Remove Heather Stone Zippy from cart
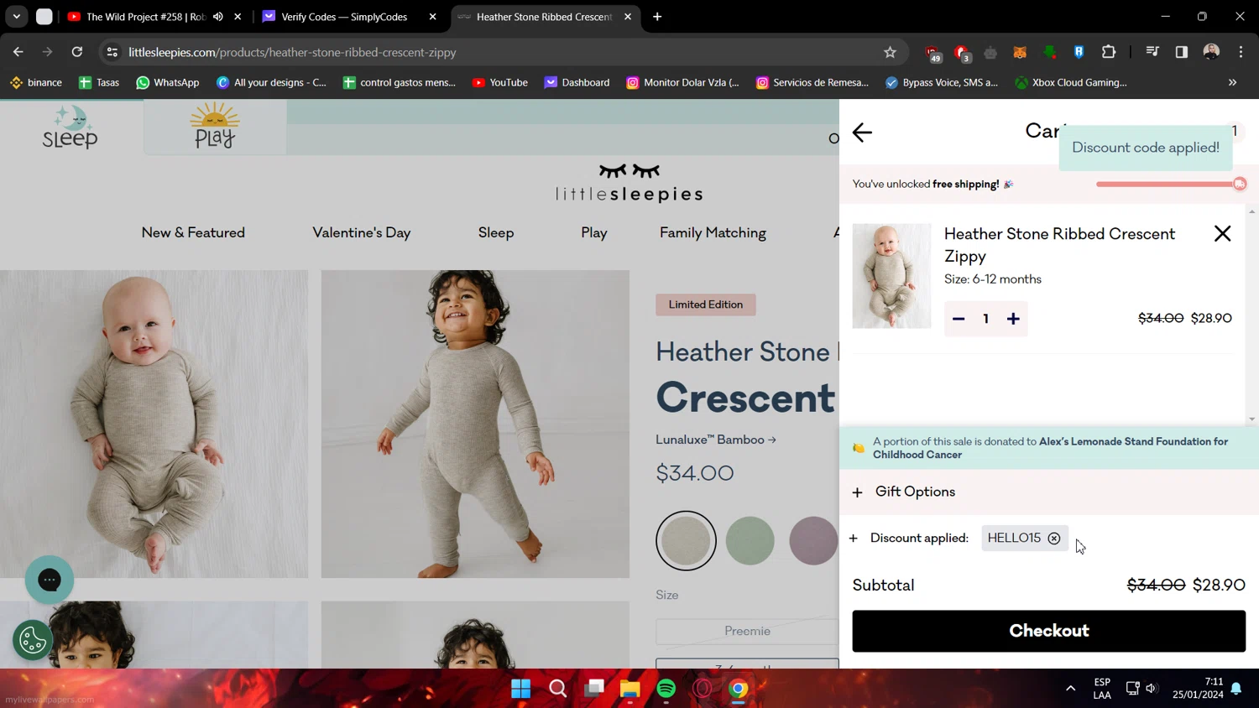 [x=1222, y=234]
